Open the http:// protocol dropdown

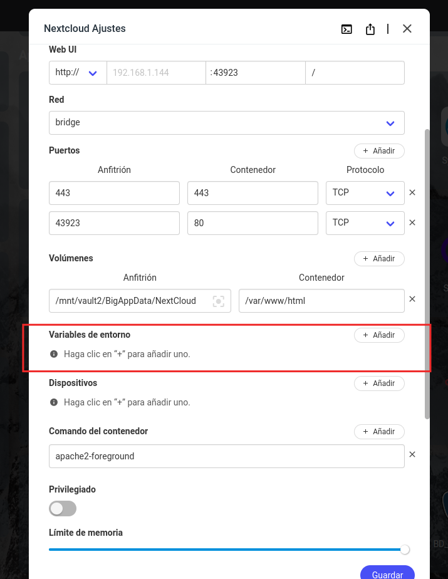pos(77,73)
